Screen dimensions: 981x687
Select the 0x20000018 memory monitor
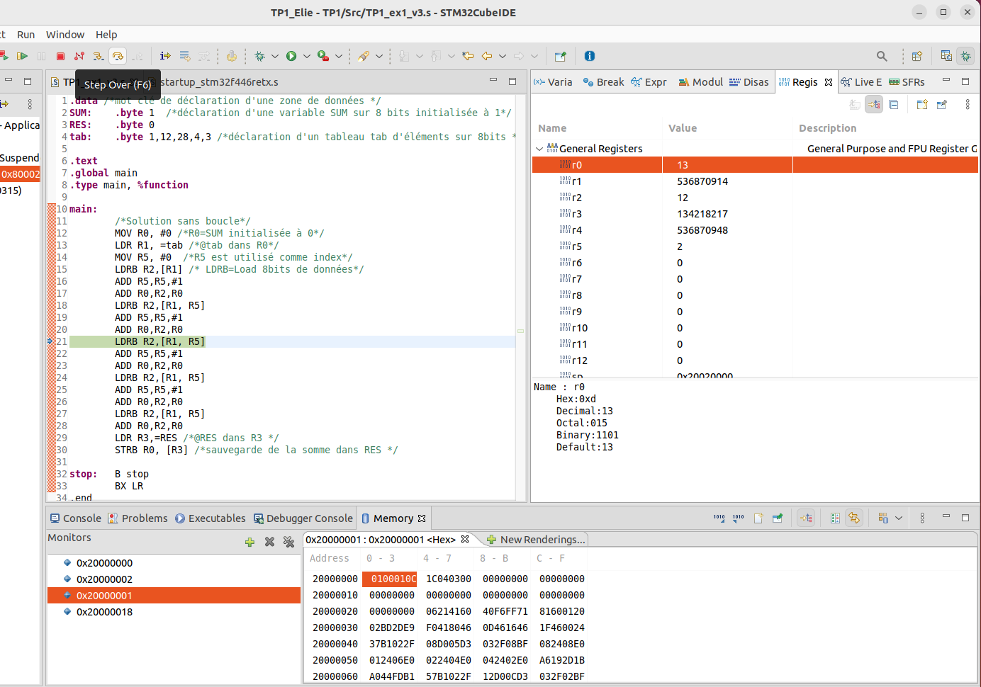(x=104, y=612)
